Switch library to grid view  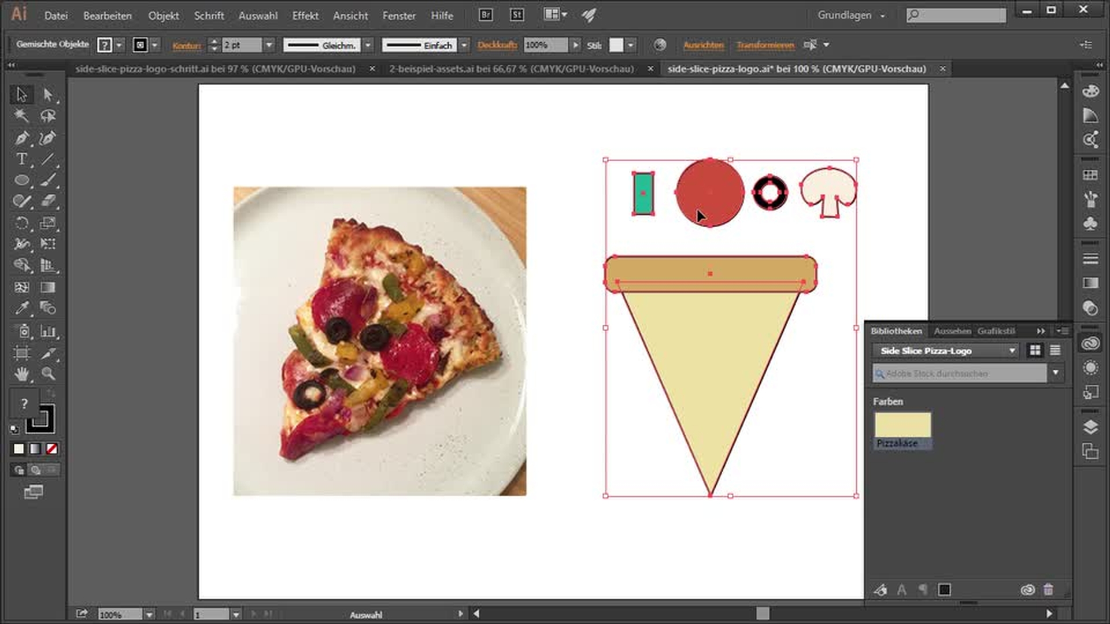coord(1035,350)
